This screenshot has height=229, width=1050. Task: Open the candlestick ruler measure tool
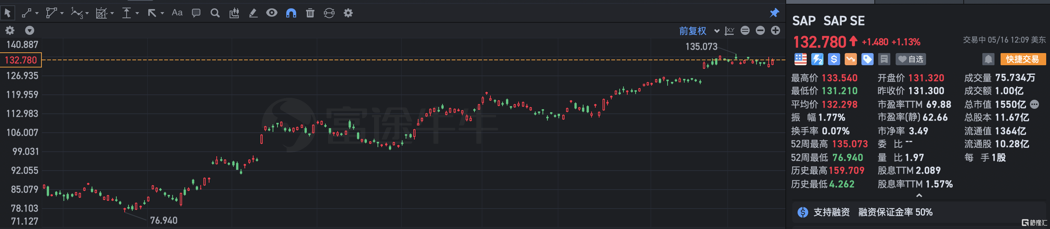coord(234,13)
